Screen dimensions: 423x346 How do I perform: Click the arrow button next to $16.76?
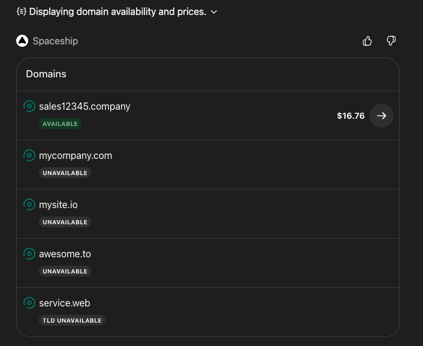tap(381, 116)
